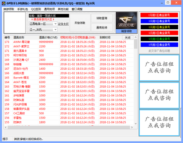Click the status message 端游,穿越火线切换成功

click(29, 139)
